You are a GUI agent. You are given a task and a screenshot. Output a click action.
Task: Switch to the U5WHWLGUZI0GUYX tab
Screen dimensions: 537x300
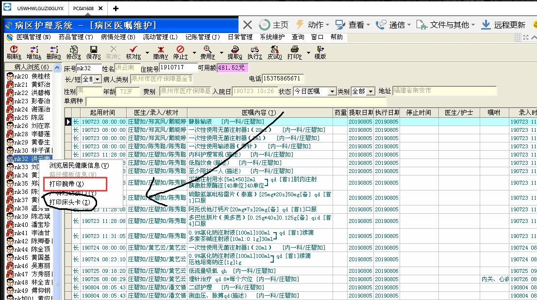pos(40,8)
